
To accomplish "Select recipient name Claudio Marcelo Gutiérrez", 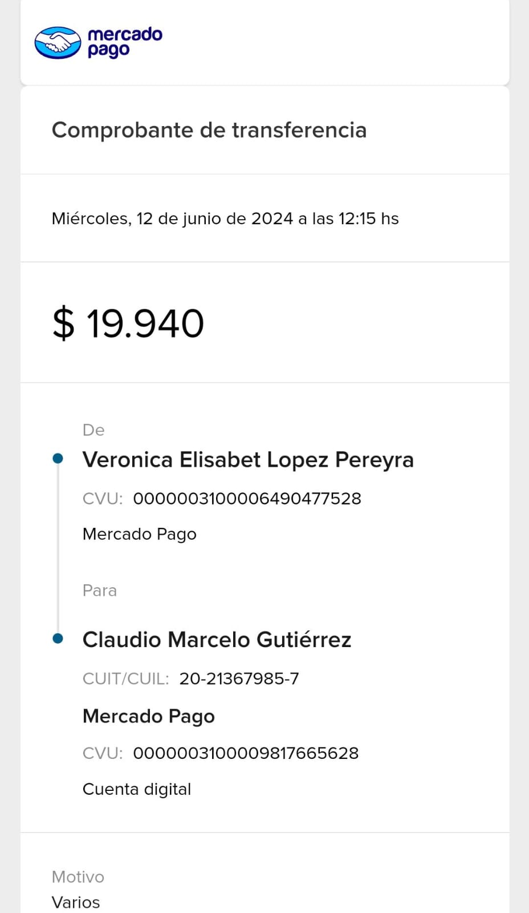I will 217,640.
